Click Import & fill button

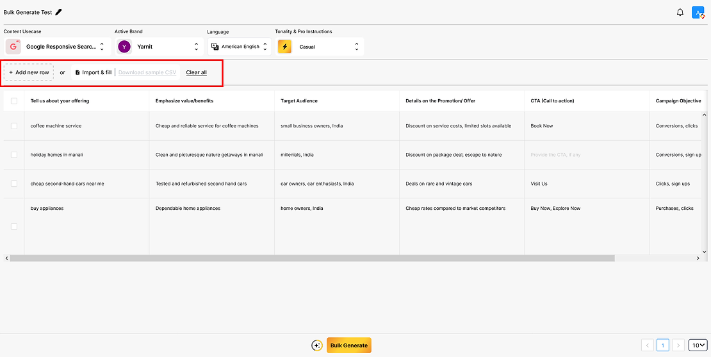[x=94, y=72]
